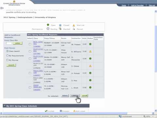Click the enroll button for selected classes
The height and width of the screenshot is (118, 157).
(x=85, y=96)
